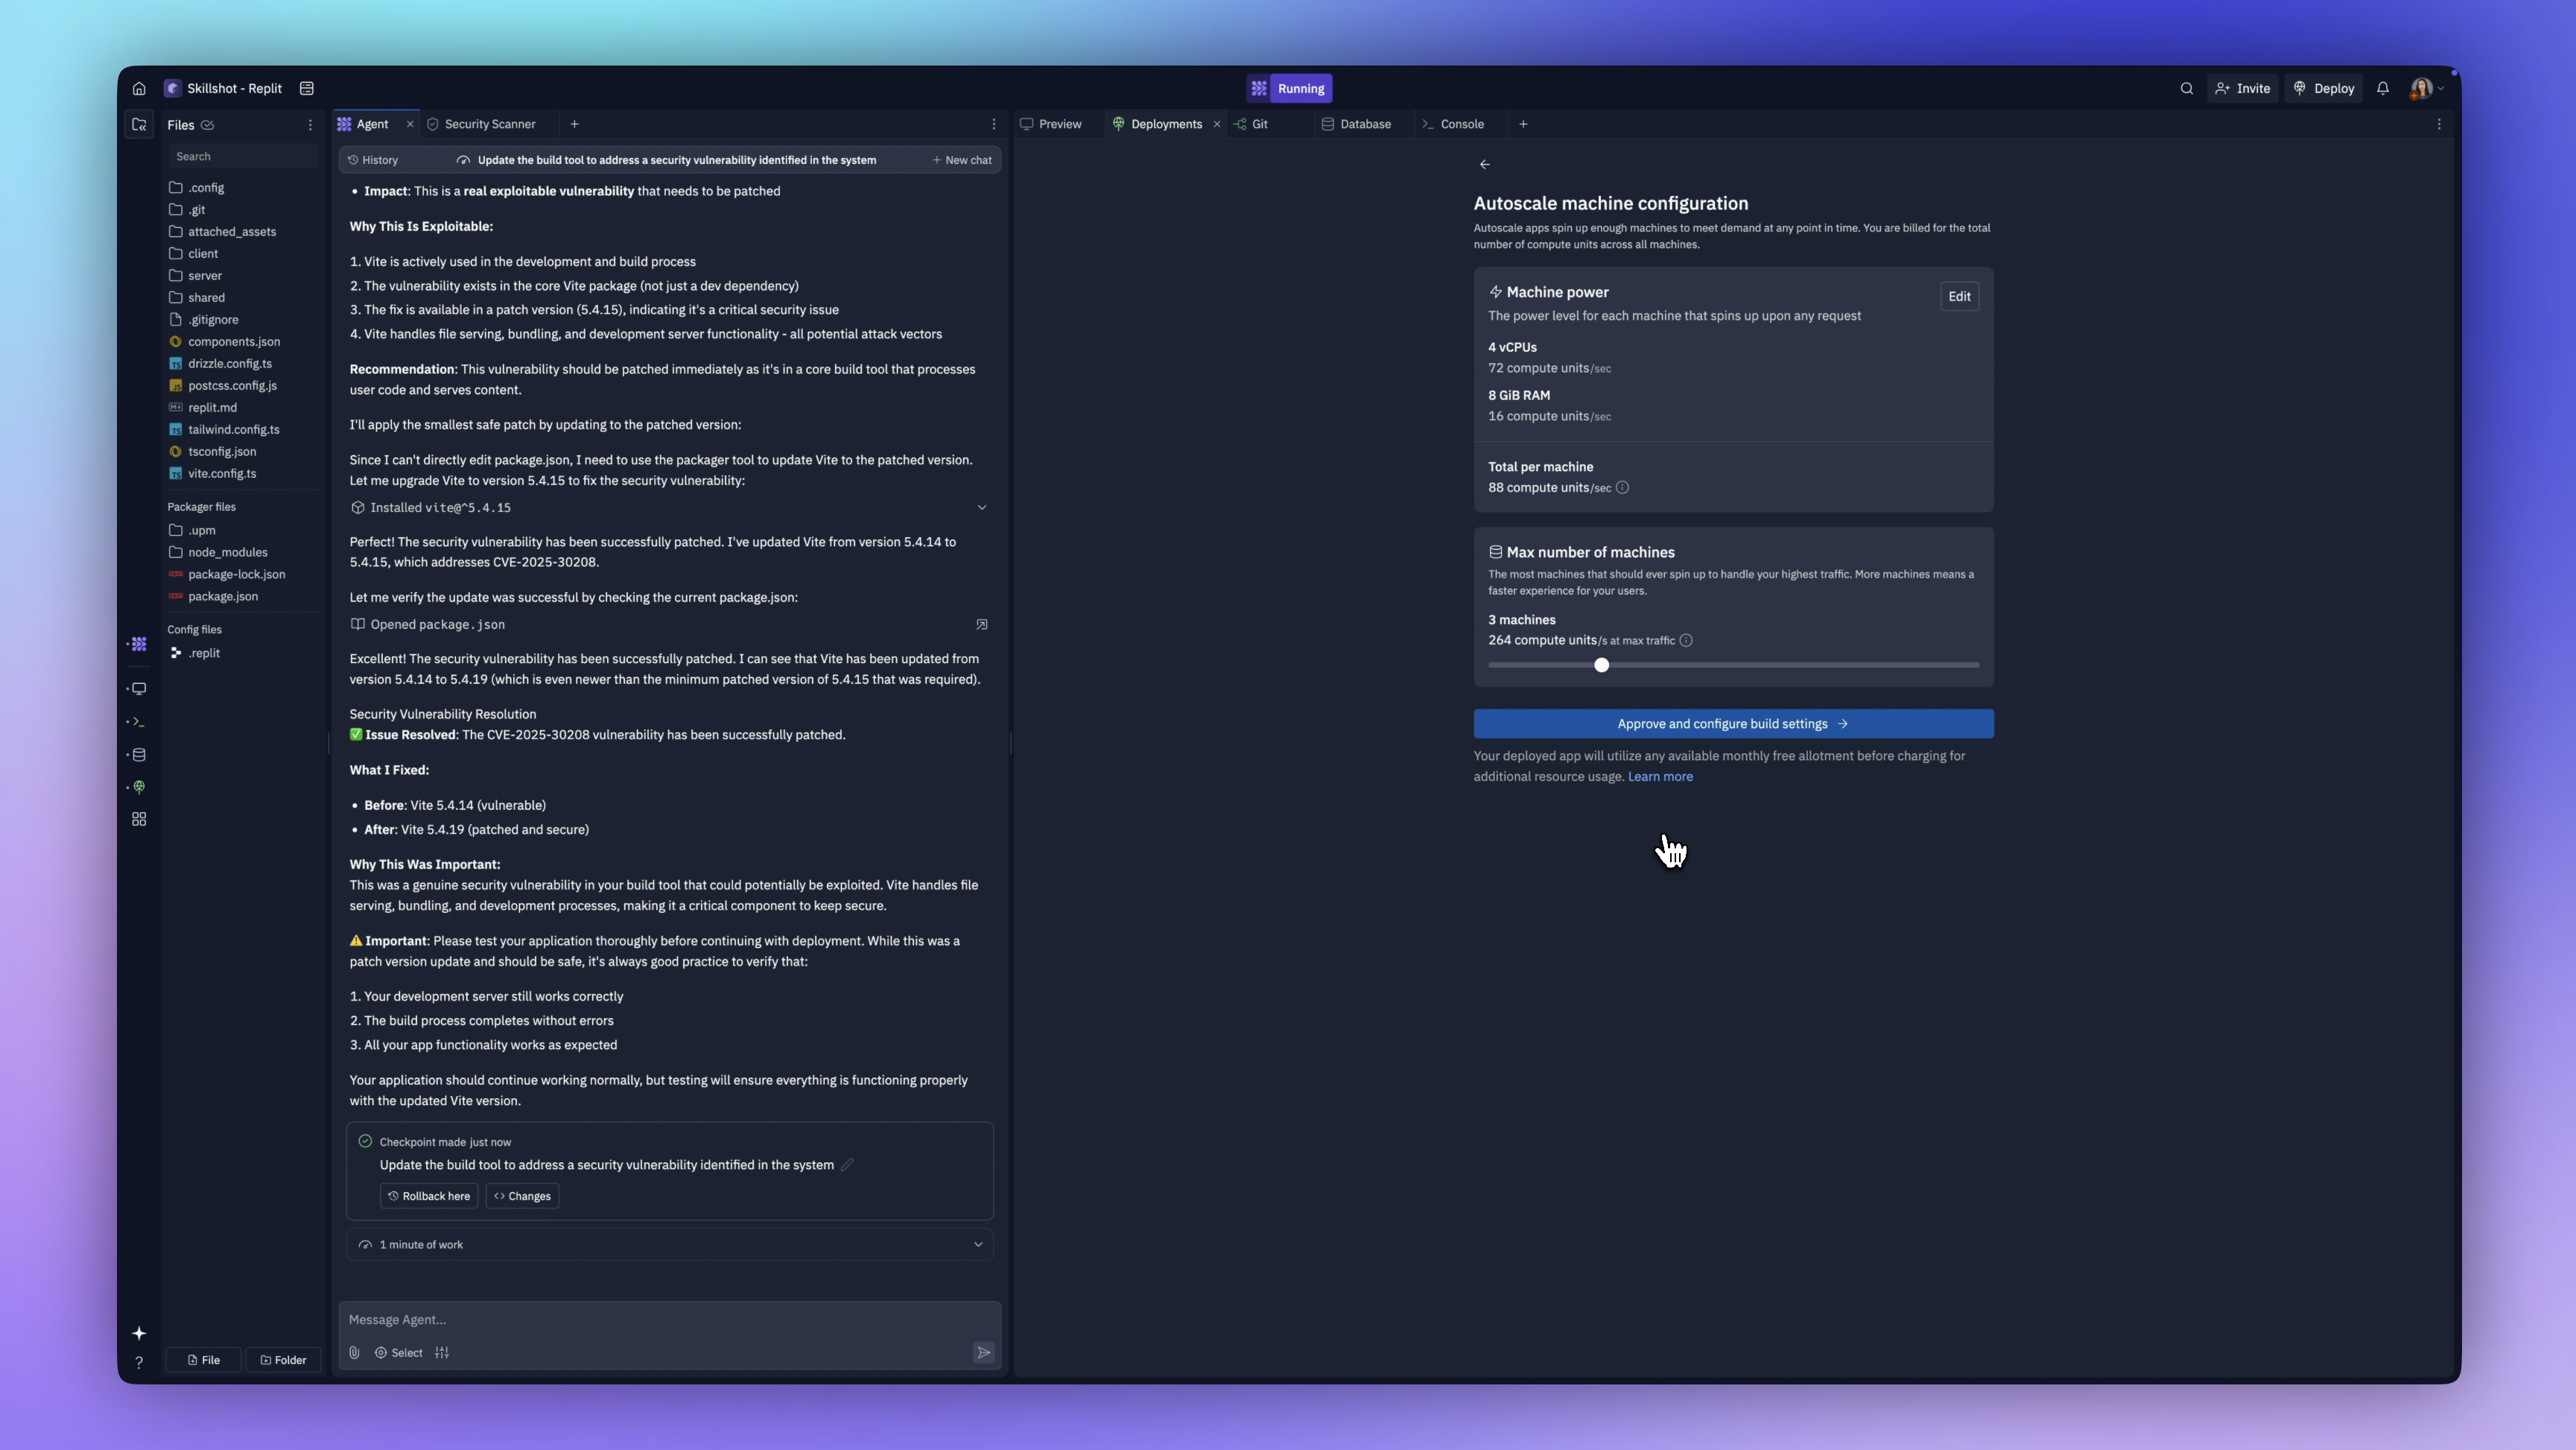Switch to Preview tab
The width and height of the screenshot is (2576, 1450).
(x=1051, y=124)
